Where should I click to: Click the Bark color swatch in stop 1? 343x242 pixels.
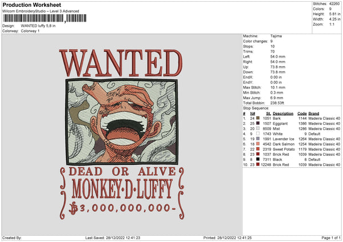tap(258, 118)
